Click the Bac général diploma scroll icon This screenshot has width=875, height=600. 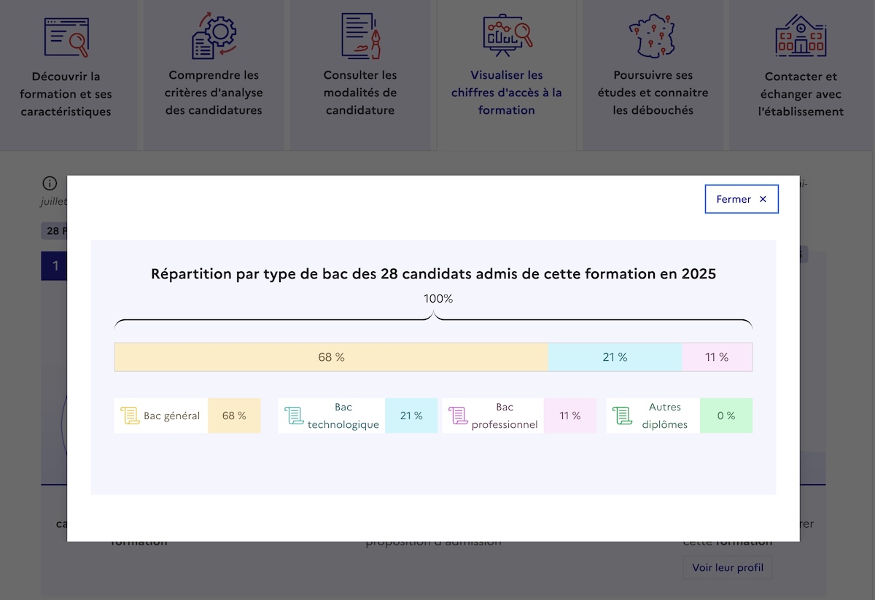click(131, 415)
